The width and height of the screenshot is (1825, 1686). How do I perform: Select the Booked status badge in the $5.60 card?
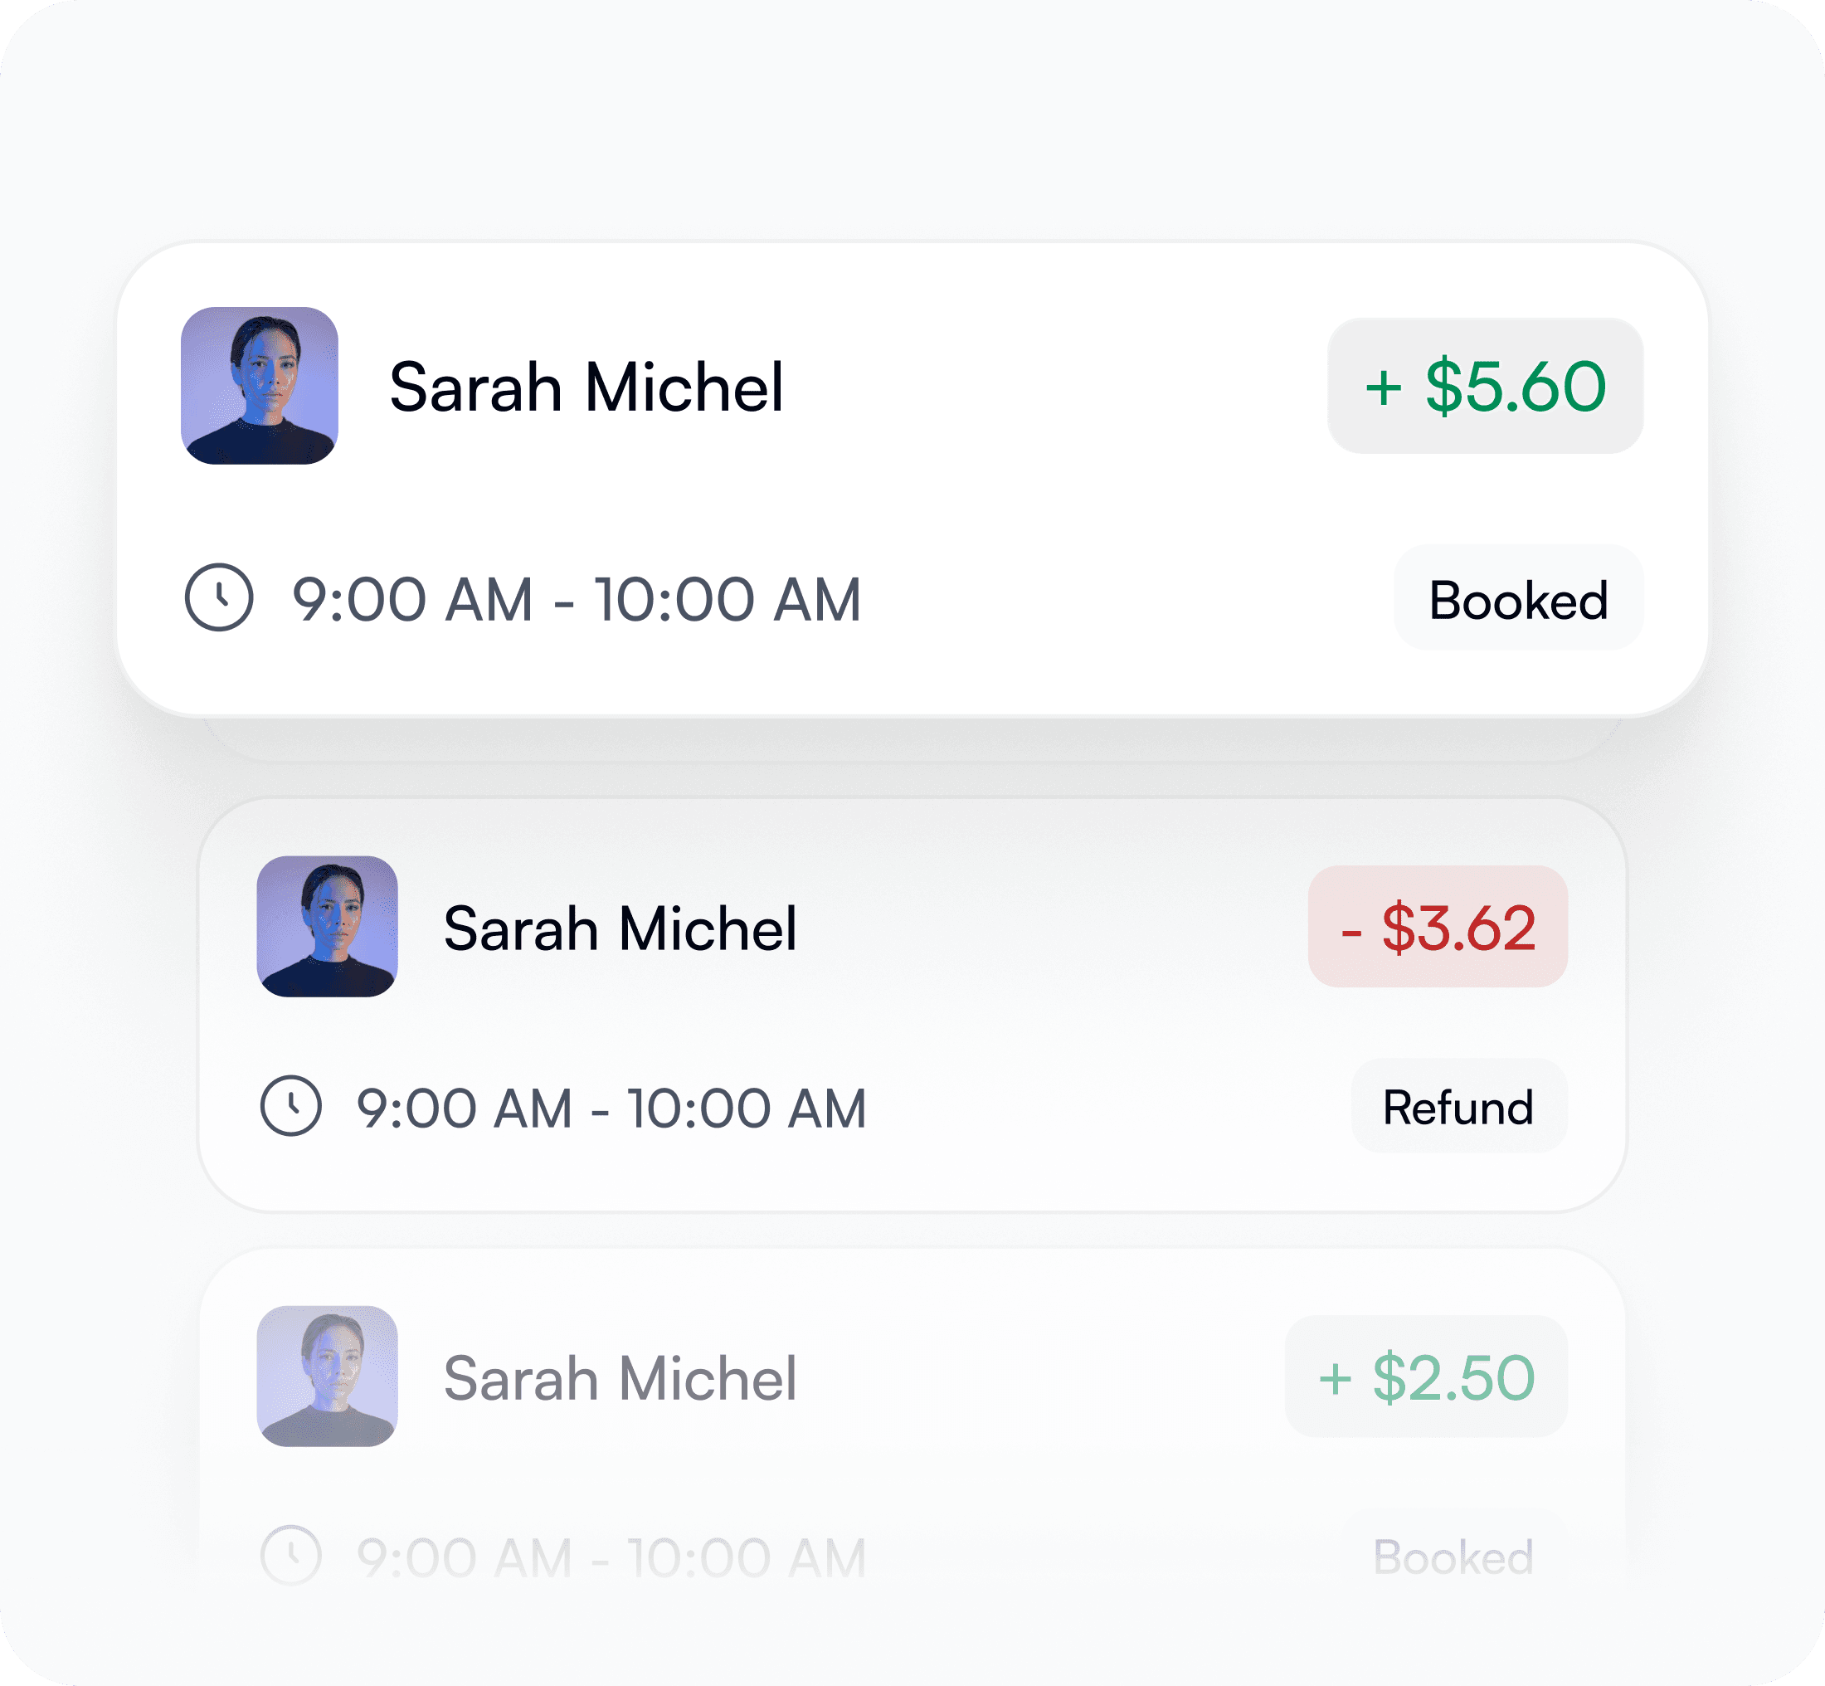pyautogui.click(x=1517, y=598)
